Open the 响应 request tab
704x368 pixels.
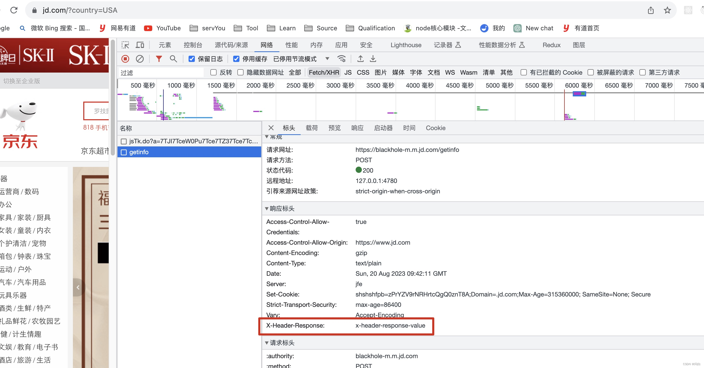coord(357,128)
